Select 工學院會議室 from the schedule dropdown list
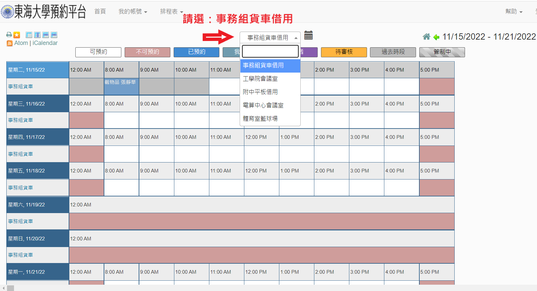 pyautogui.click(x=260, y=79)
